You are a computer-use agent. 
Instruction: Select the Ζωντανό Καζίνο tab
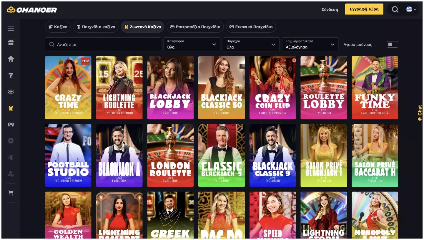tap(142, 27)
